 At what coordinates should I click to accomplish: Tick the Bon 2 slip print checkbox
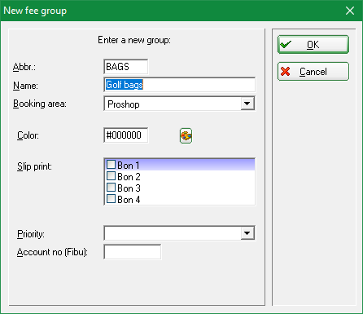click(111, 176)
